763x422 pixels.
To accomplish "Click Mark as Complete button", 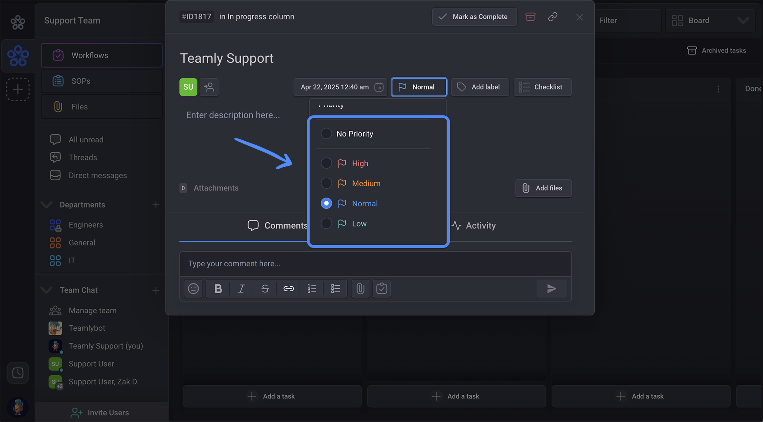I will 474,17.
